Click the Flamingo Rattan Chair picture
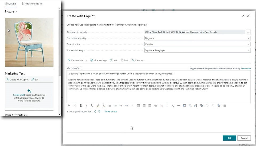The height and width of the screenshot is (146, 256). coord(29,42)
